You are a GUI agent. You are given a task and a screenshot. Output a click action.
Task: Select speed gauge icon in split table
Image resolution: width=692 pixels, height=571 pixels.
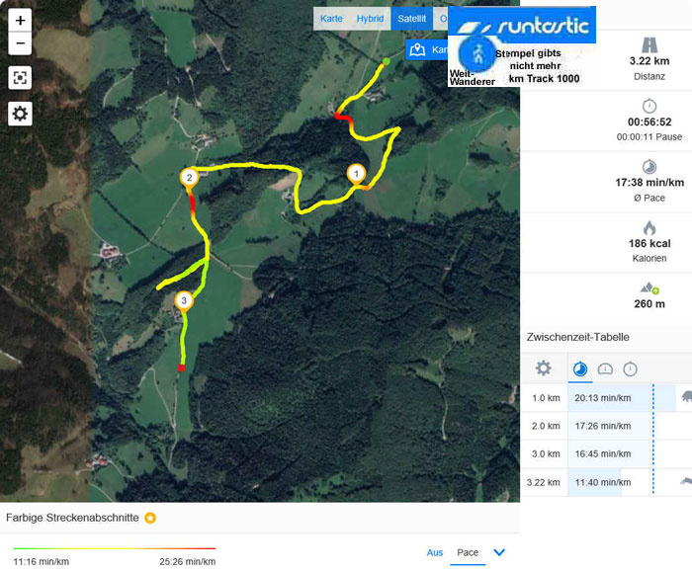coord(605,369)
